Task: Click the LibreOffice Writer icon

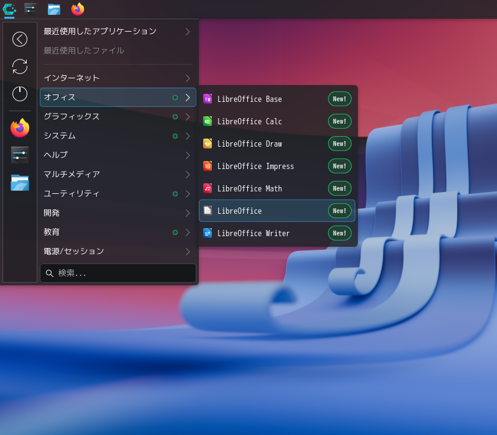Action: coord(207,233)
